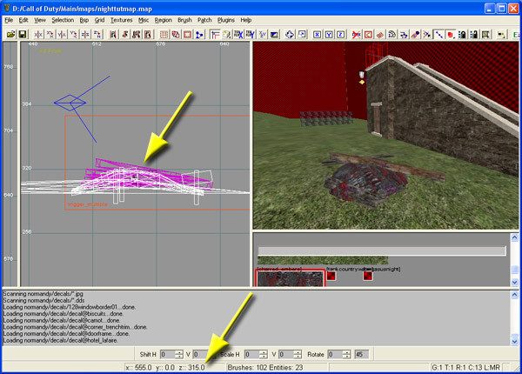Rotate selection around the X axis
Viewport: 522px width, 374px height.
coord(50,34)
